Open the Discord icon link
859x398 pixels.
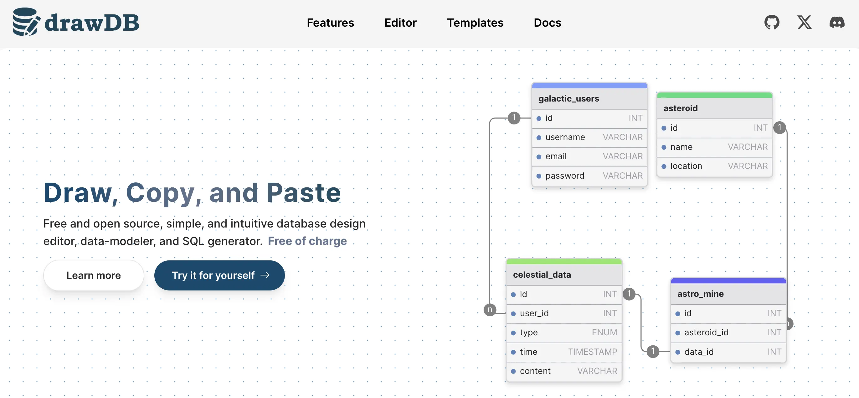tap(837, 23)
